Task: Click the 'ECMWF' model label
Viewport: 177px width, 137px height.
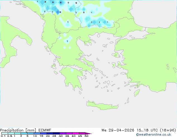Action: (x=45, y=130)
